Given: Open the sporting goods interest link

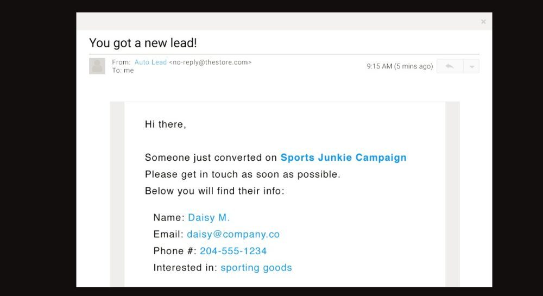Looking at the screenshot, I should click(x=256, y=268).
